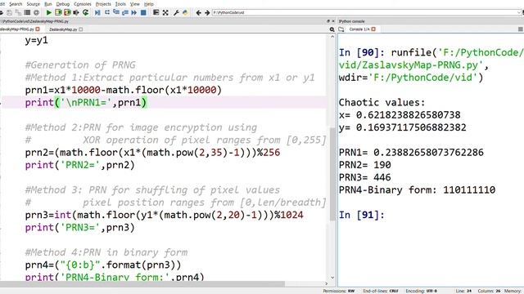The image size is (524, 294).
Task: Run current cell icon
Action: [x=58, y=13]
